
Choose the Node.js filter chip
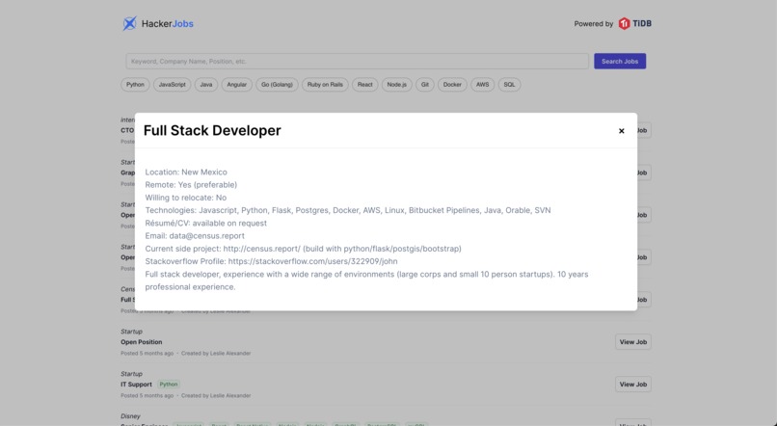[x=397, y=85]
